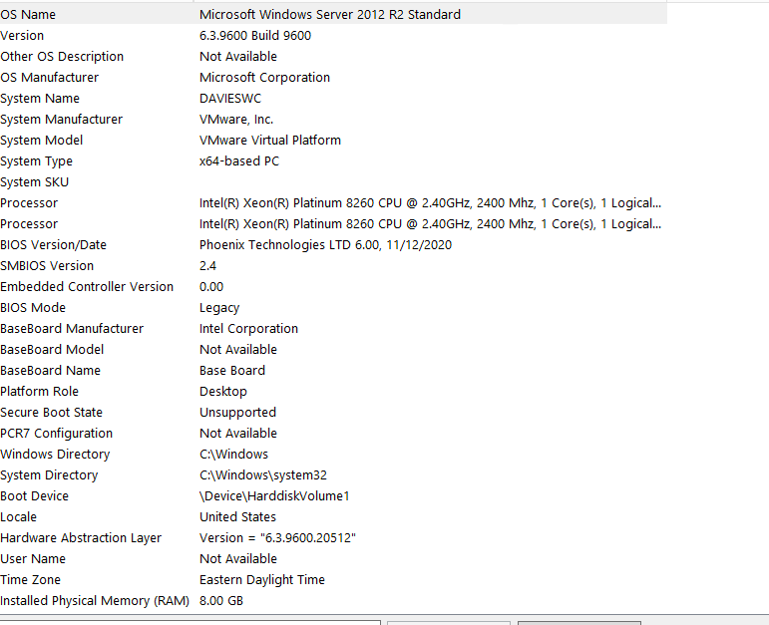Click Boot Device \Device\HarddiskVolume1 row
The width and height of the screenshot is (769, 625).
click(333, 496)
